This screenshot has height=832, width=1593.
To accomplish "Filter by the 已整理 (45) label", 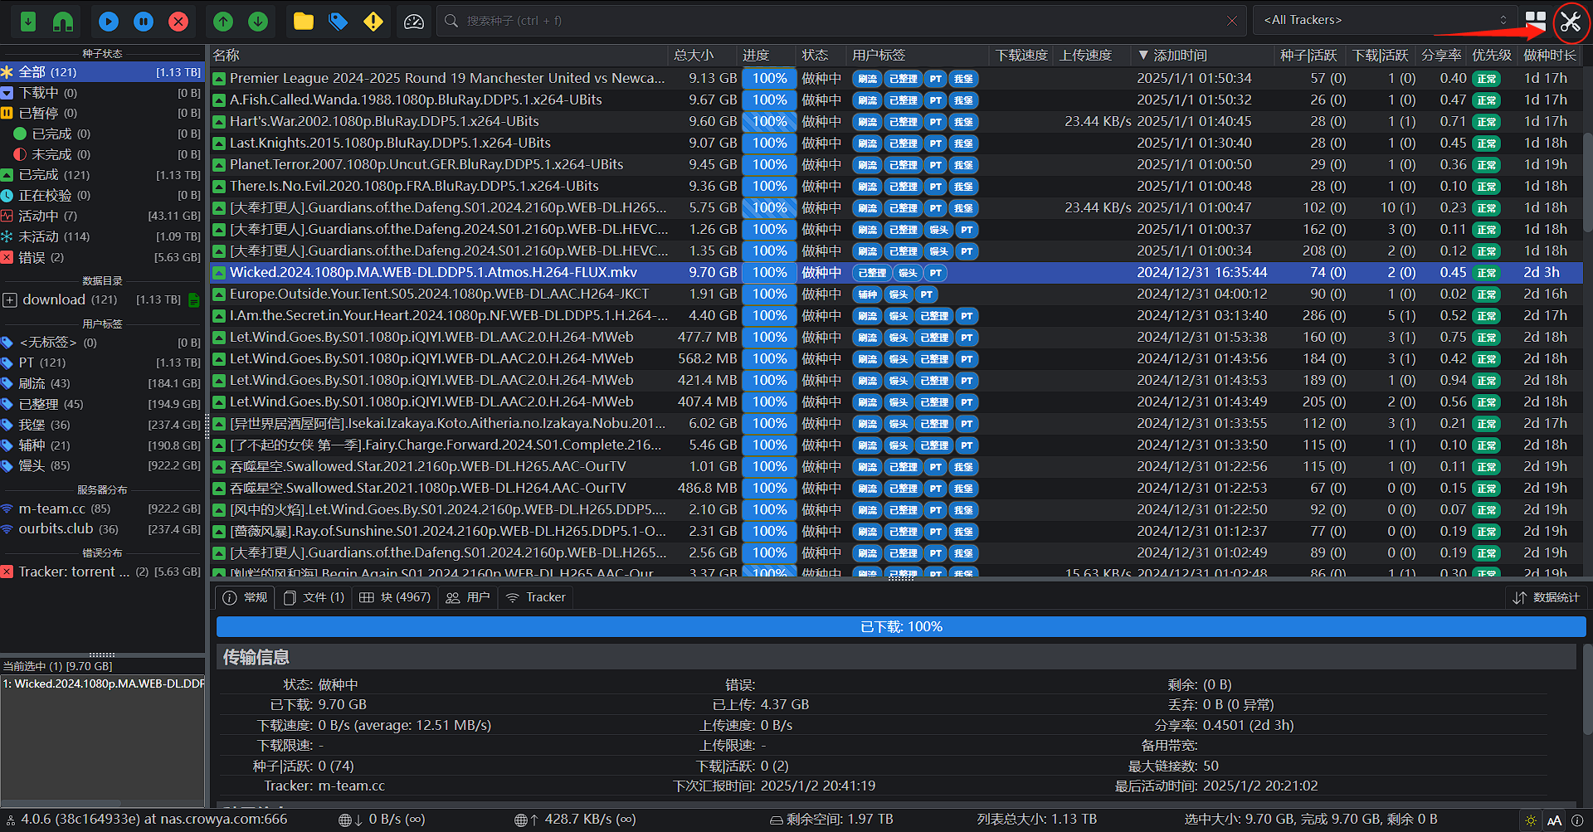I will 101,404.
